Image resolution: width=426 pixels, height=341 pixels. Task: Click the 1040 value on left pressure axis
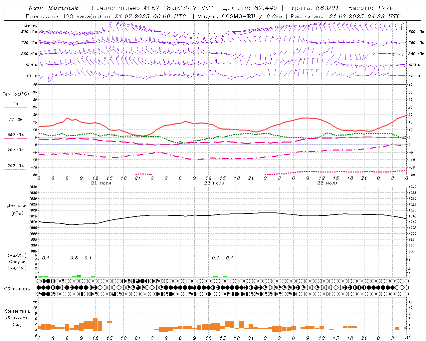click(x=33, y=187)
